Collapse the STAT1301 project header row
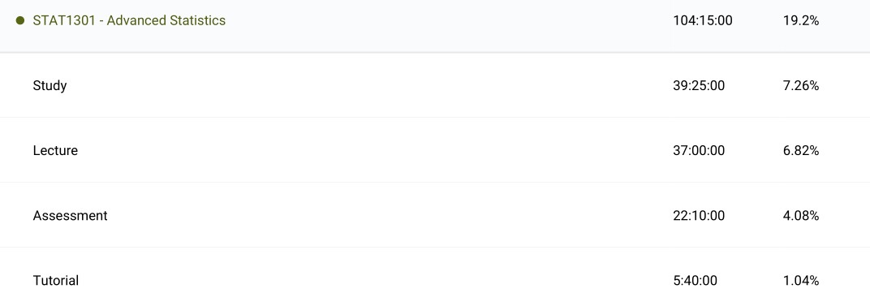 [x=435, y=25]
